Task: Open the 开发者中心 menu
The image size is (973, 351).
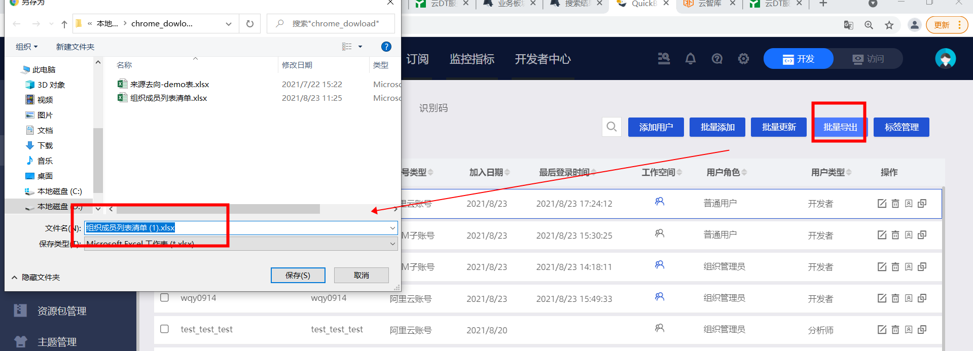Action: coord(543,59)
